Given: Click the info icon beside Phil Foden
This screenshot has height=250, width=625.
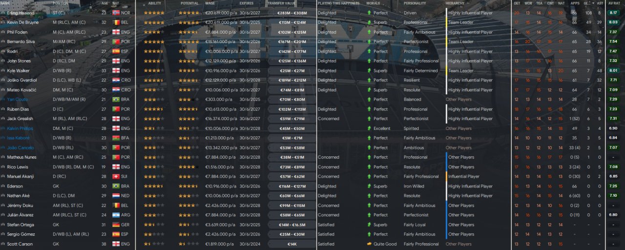Looking at the screenshot, I should [x=3, y=32].
